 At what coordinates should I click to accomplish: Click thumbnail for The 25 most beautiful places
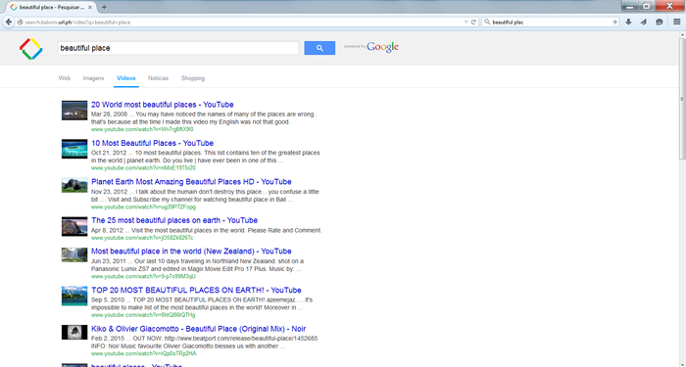point(74,226)
